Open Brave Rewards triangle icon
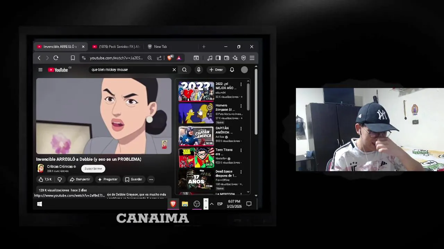 [x=179, y=58]
